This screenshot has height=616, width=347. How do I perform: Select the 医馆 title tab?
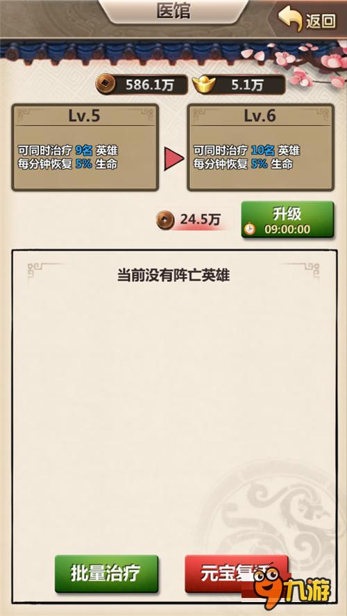click(173, 12)
